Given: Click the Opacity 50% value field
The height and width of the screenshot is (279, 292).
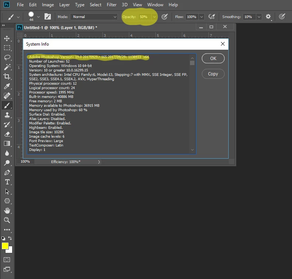Looking at the screenshot, I should [145, 17].
